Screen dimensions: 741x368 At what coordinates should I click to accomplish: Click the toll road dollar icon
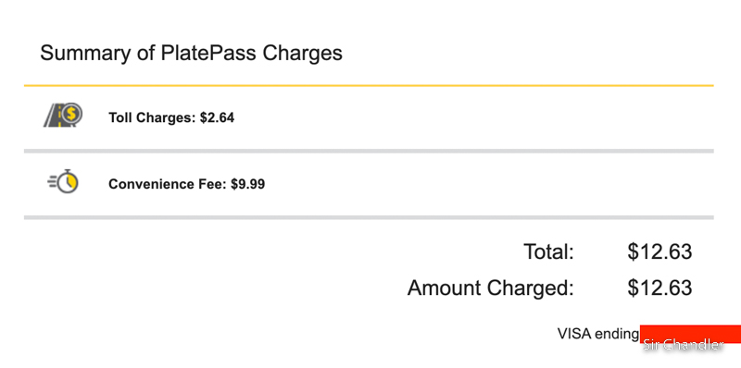pyautogui.click(x=63, y=116)
